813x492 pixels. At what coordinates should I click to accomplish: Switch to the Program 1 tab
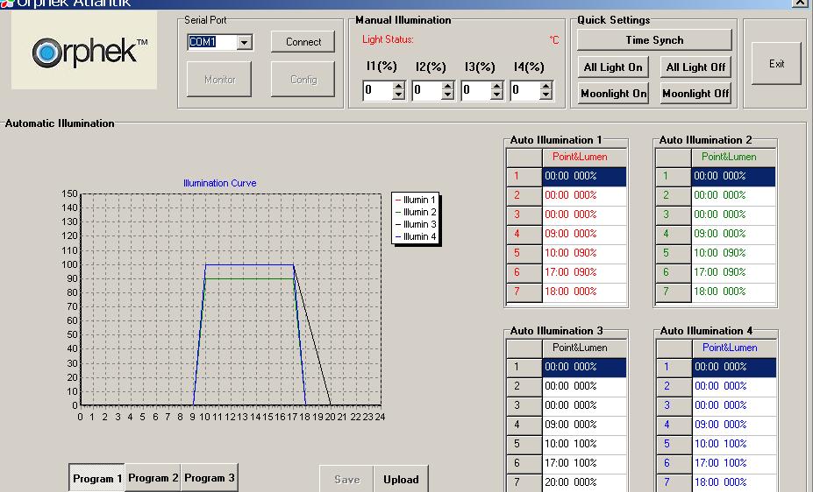(97, 478)
